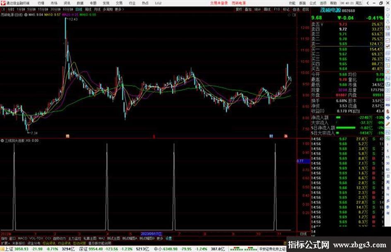Click the blue four-way move icon in sidebar
This screenshot has width=391, height=252.
coord(388,118)
